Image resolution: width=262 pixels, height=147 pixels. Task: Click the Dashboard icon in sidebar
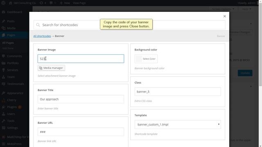click(x=3, y=12)
